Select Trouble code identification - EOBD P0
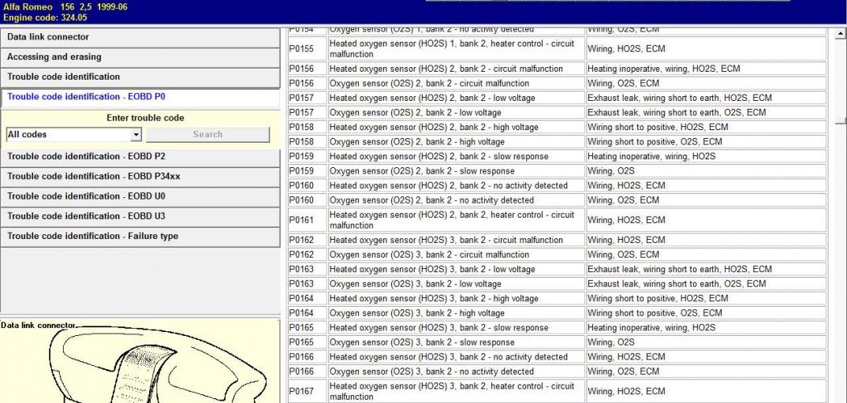847x403 pixels. [x=140, y=97]
